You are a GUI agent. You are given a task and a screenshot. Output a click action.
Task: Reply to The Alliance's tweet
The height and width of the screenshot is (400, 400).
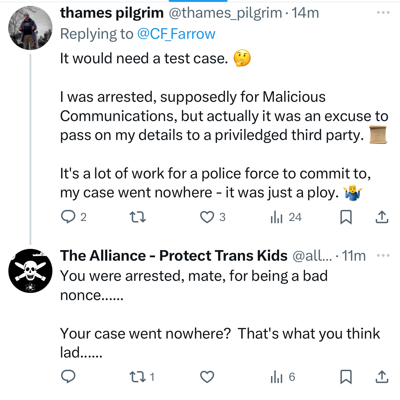[x=68, y=377]
